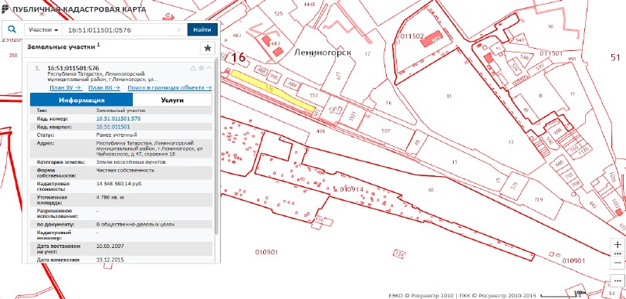Zoom in with the plus button

pyautogui.click(x=618, y=245)
